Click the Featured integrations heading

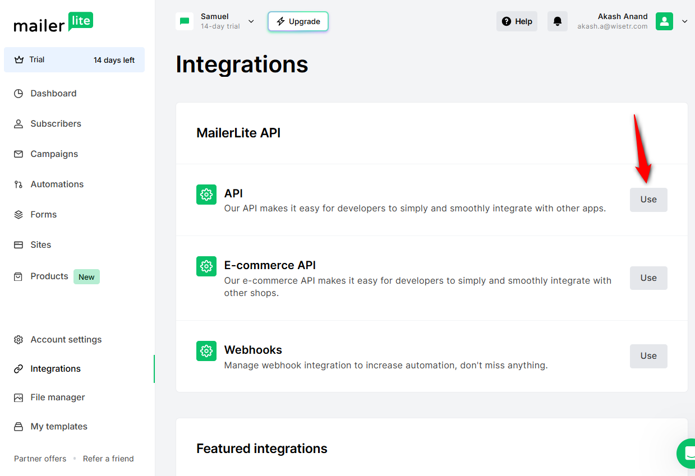coord(262,449)
